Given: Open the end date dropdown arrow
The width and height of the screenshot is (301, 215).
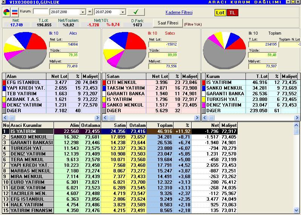Looking at the screenshot, I should tap(123, 12).
